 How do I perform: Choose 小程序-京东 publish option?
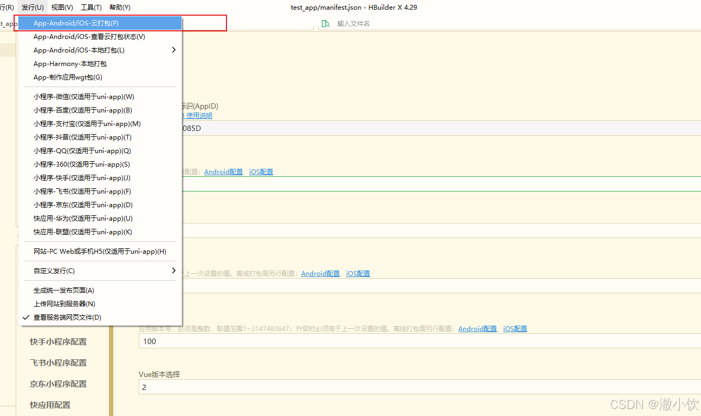[100, 205]
